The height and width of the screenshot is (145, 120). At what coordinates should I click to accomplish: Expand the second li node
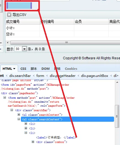point(26,128)
